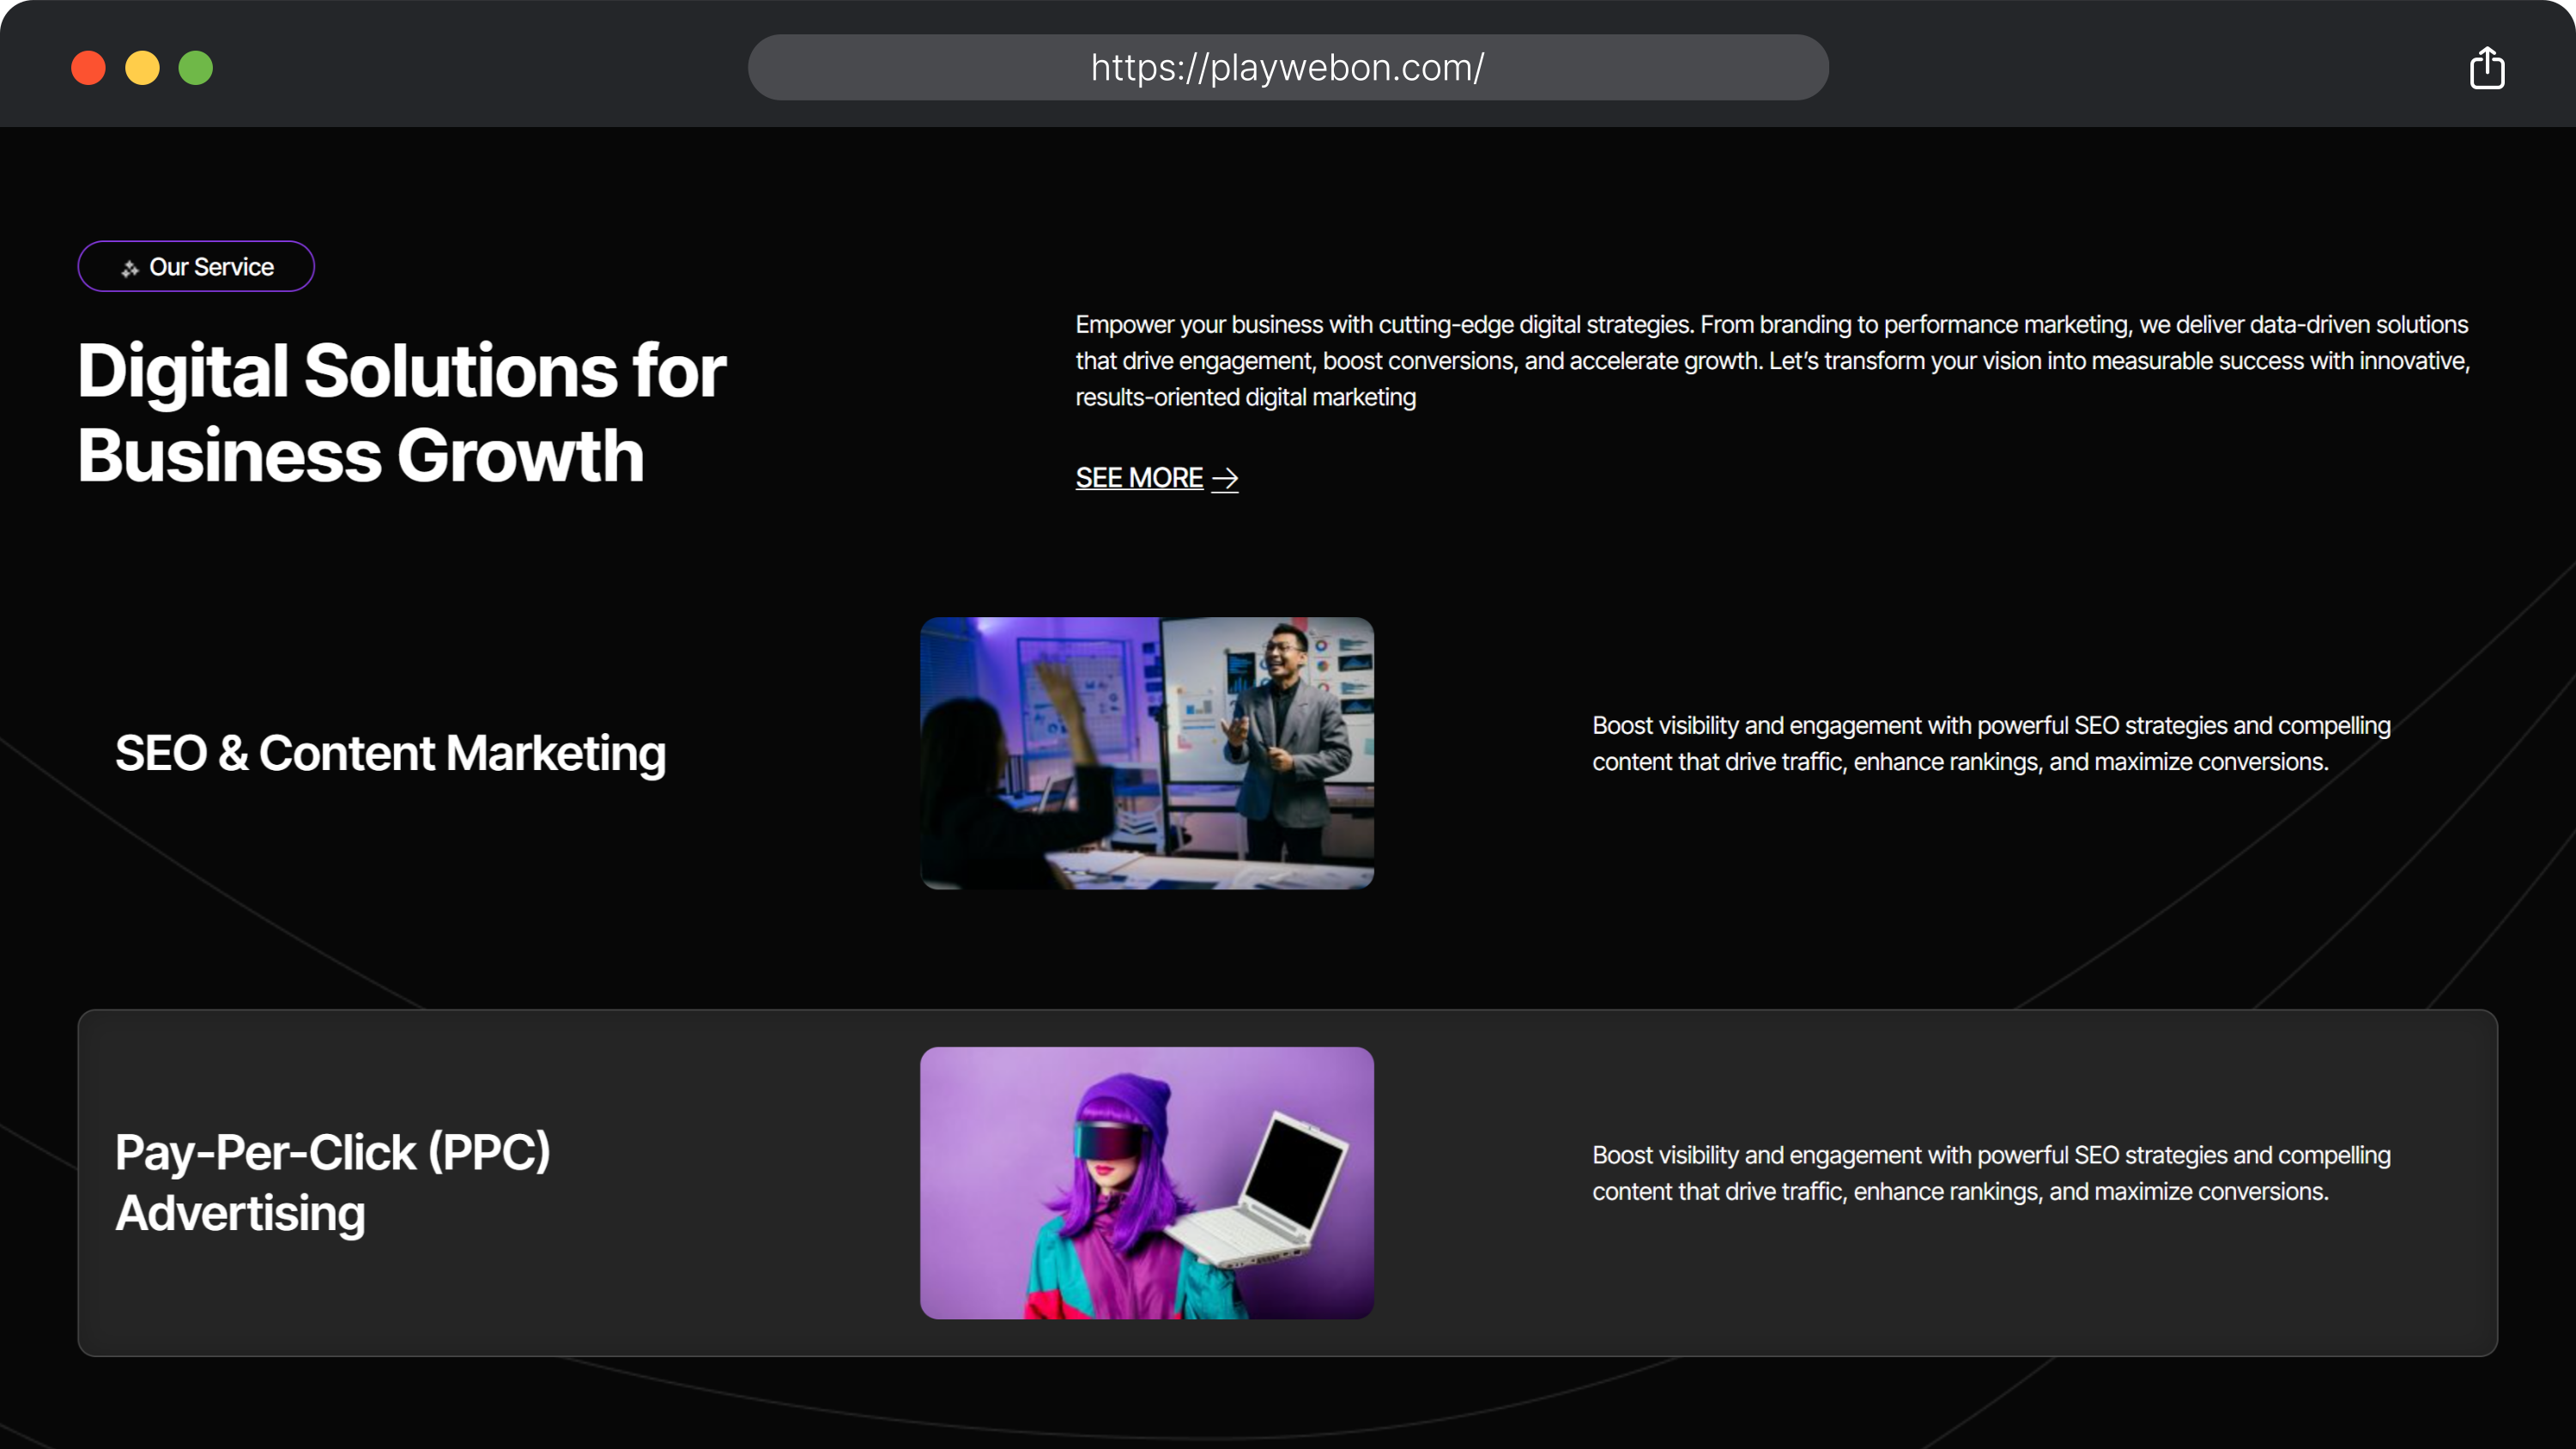The width and height of the screenshot is (2576, 1449).
Task: Click the Our Service label text
Action: (x=211, y=267)
